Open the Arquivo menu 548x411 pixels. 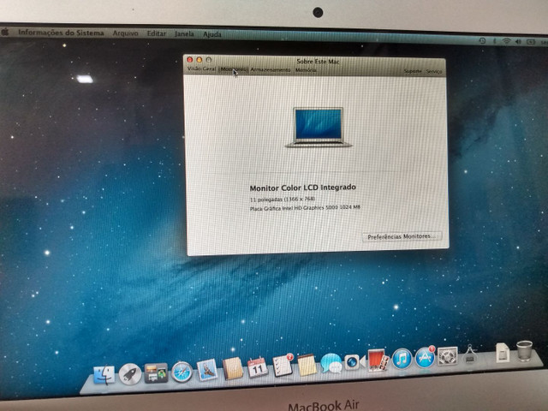[126, 33]
